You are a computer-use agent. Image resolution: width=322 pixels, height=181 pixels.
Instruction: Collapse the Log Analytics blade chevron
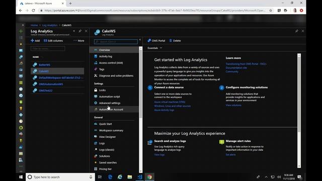(x=74, y=31)
